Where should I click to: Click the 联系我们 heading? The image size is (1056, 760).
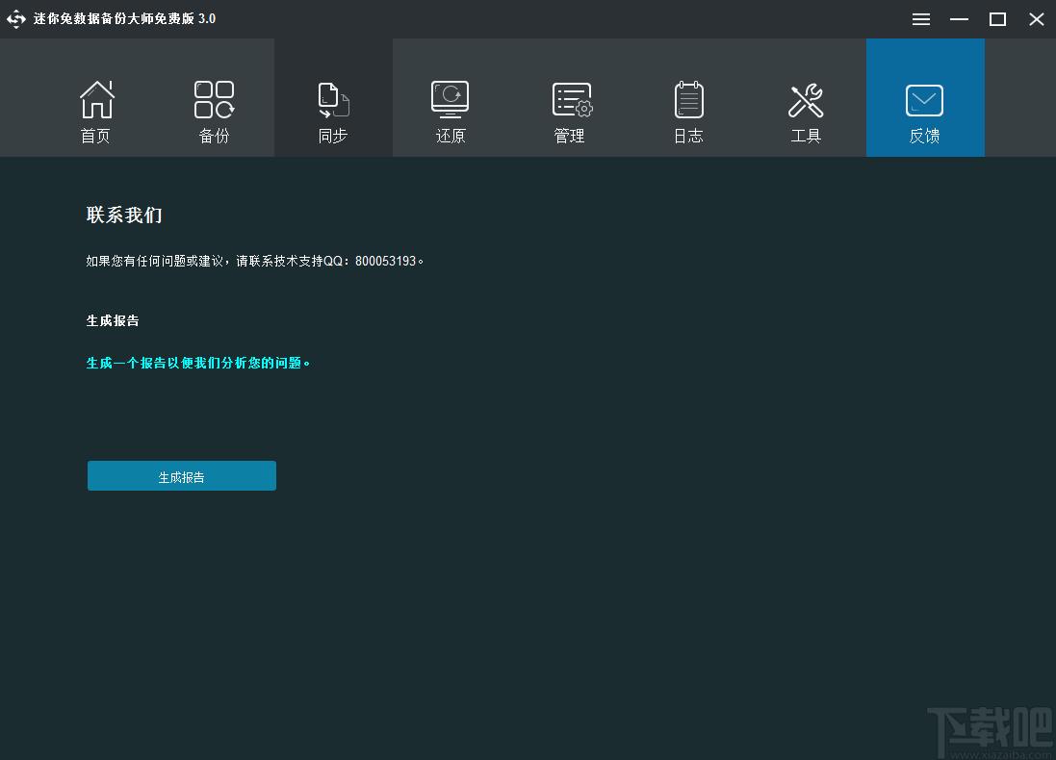(x=124, y=215)
